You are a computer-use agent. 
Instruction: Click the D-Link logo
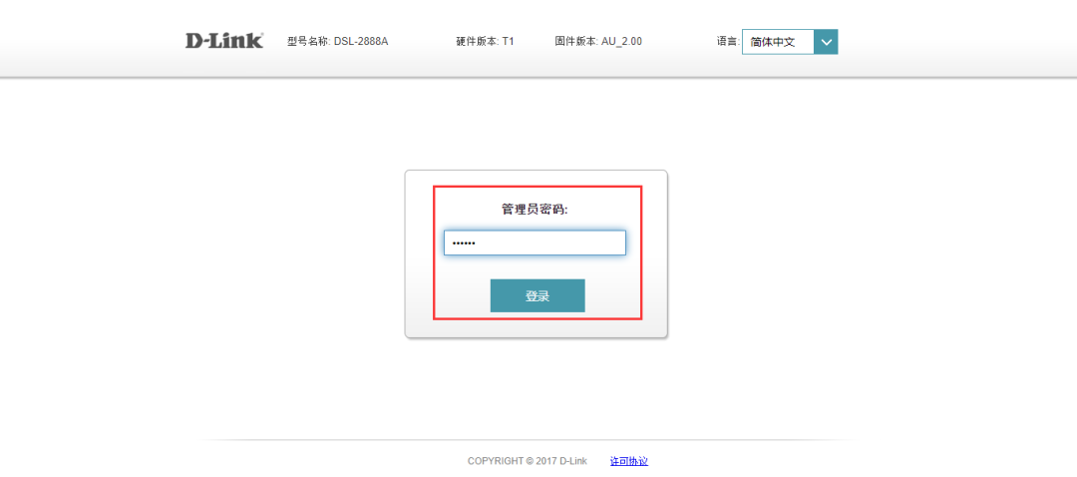click(x=224, y=41)
